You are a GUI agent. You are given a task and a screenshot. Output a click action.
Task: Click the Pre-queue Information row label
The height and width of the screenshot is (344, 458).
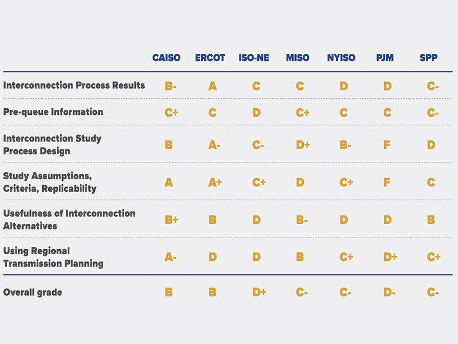(53, 112)
